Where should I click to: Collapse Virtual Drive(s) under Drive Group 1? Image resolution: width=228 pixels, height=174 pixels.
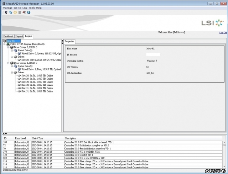(x=12, y=66)
